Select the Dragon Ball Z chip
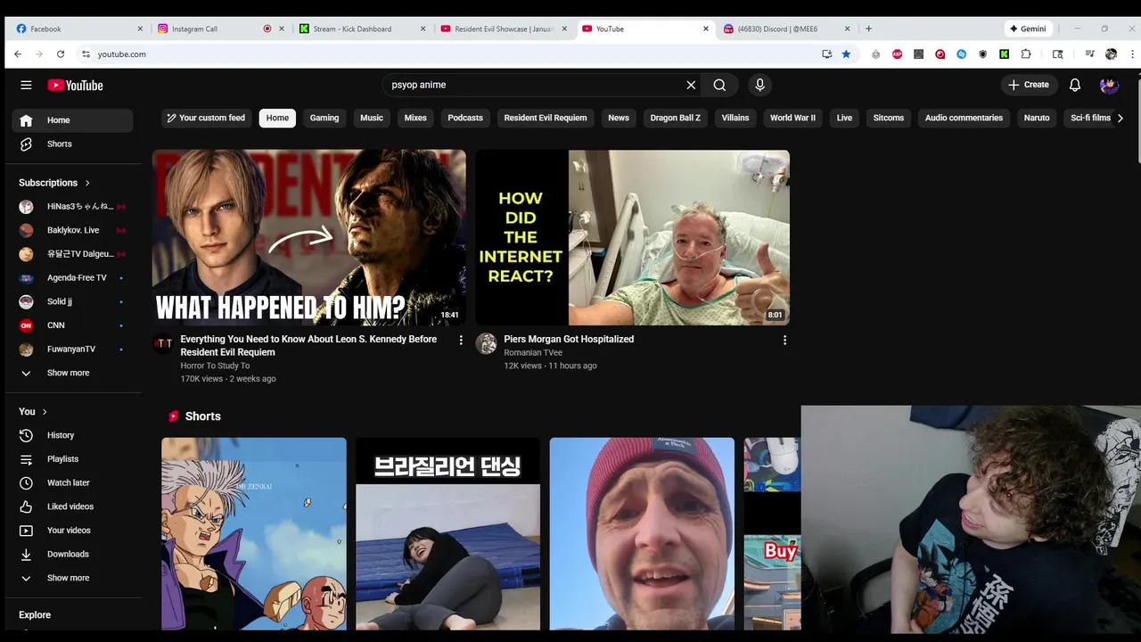This screenshot has height=642, width=1141. [x=676, y=118]
